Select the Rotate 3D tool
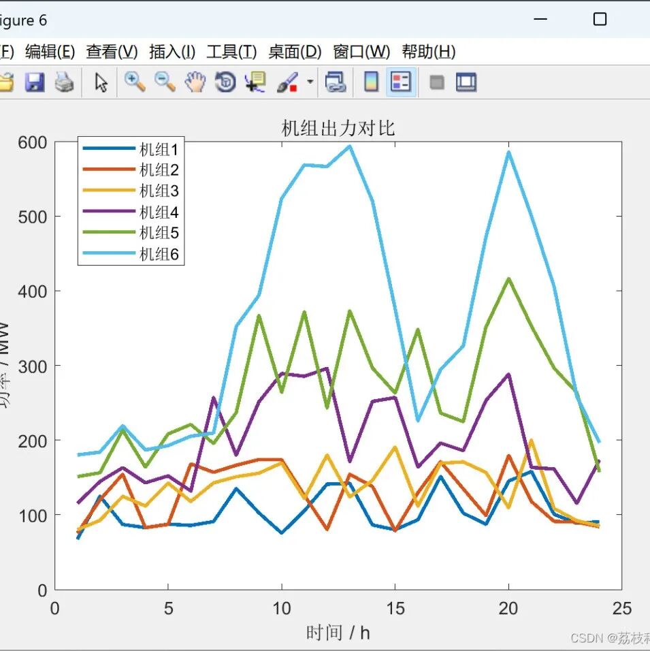 [x=225, y=82]
